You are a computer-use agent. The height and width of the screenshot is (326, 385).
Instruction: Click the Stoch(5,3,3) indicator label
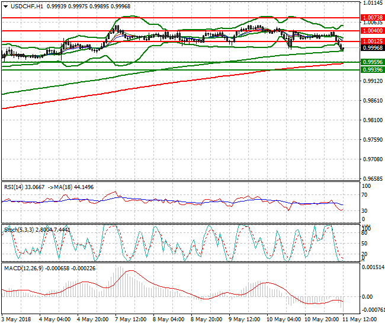[x=19, y=230]
